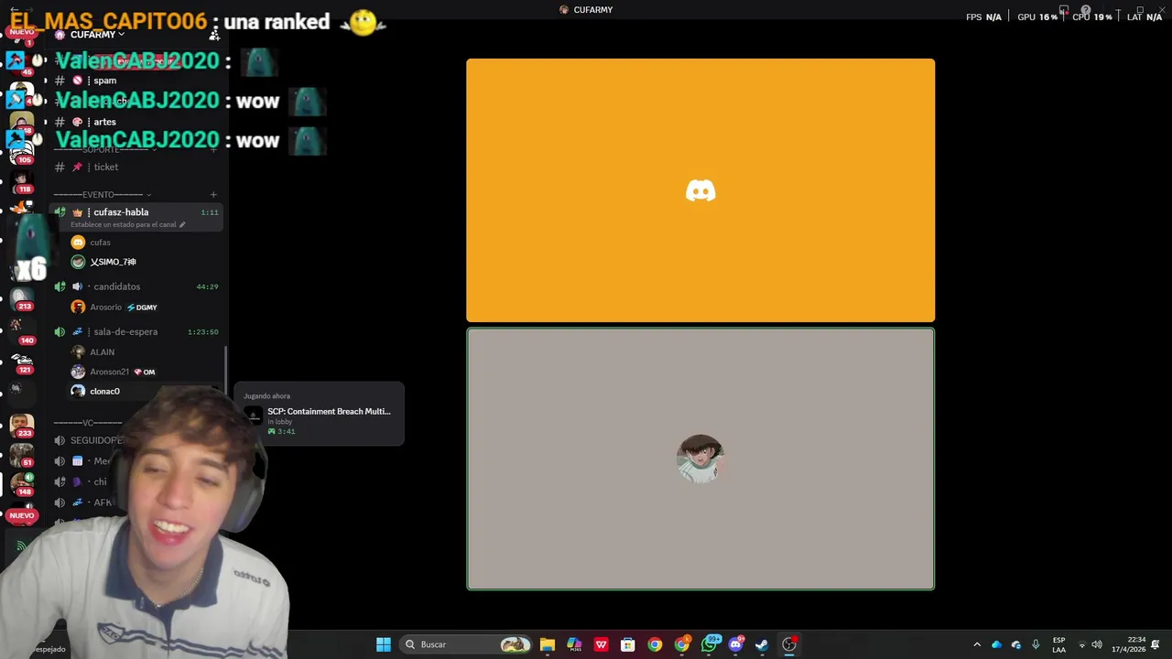The image size is (1172, 659).
Task: Open WhatsApp from the taskbar
Action: 710,644
